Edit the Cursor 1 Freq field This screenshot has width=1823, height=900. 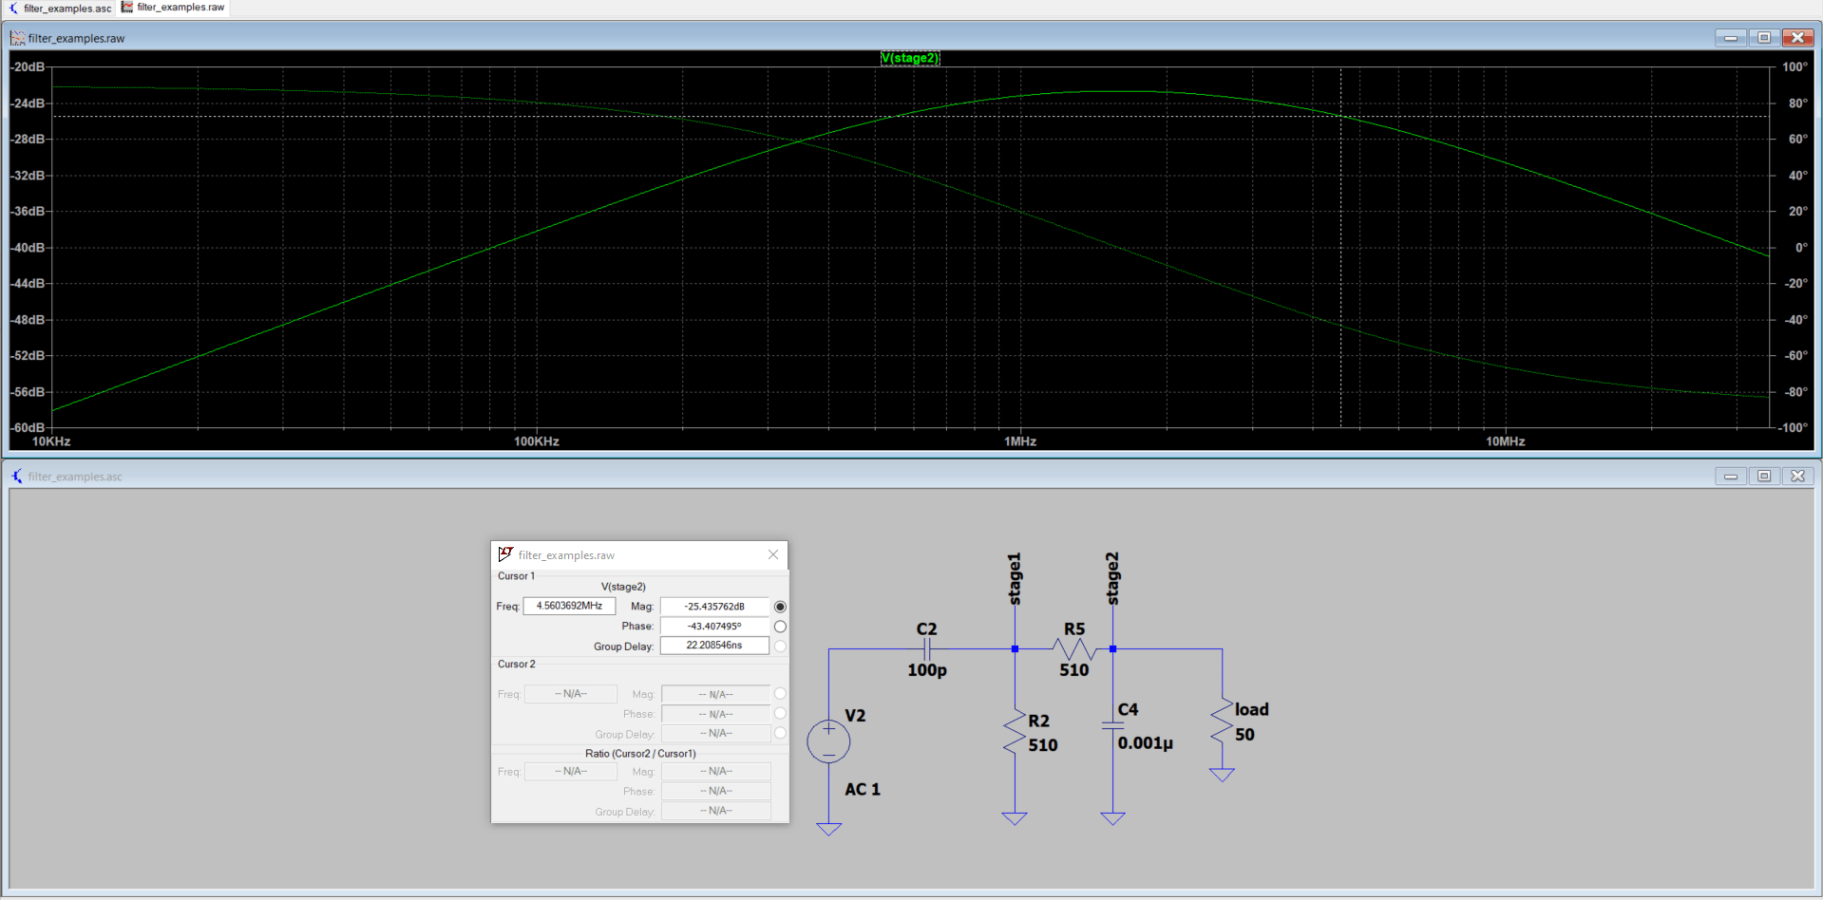click(x=569, y=606)
